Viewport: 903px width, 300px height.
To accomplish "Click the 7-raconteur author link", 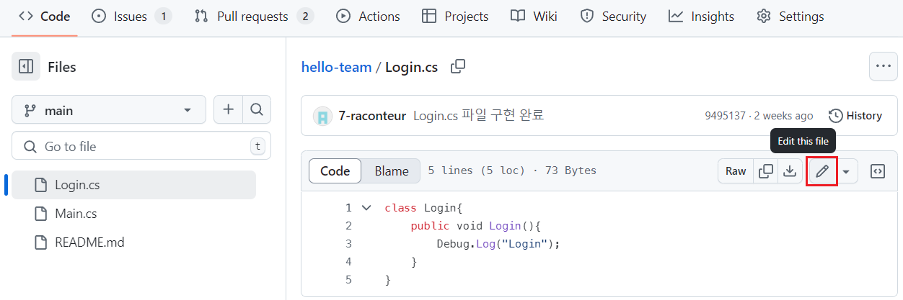I will 372,115.
